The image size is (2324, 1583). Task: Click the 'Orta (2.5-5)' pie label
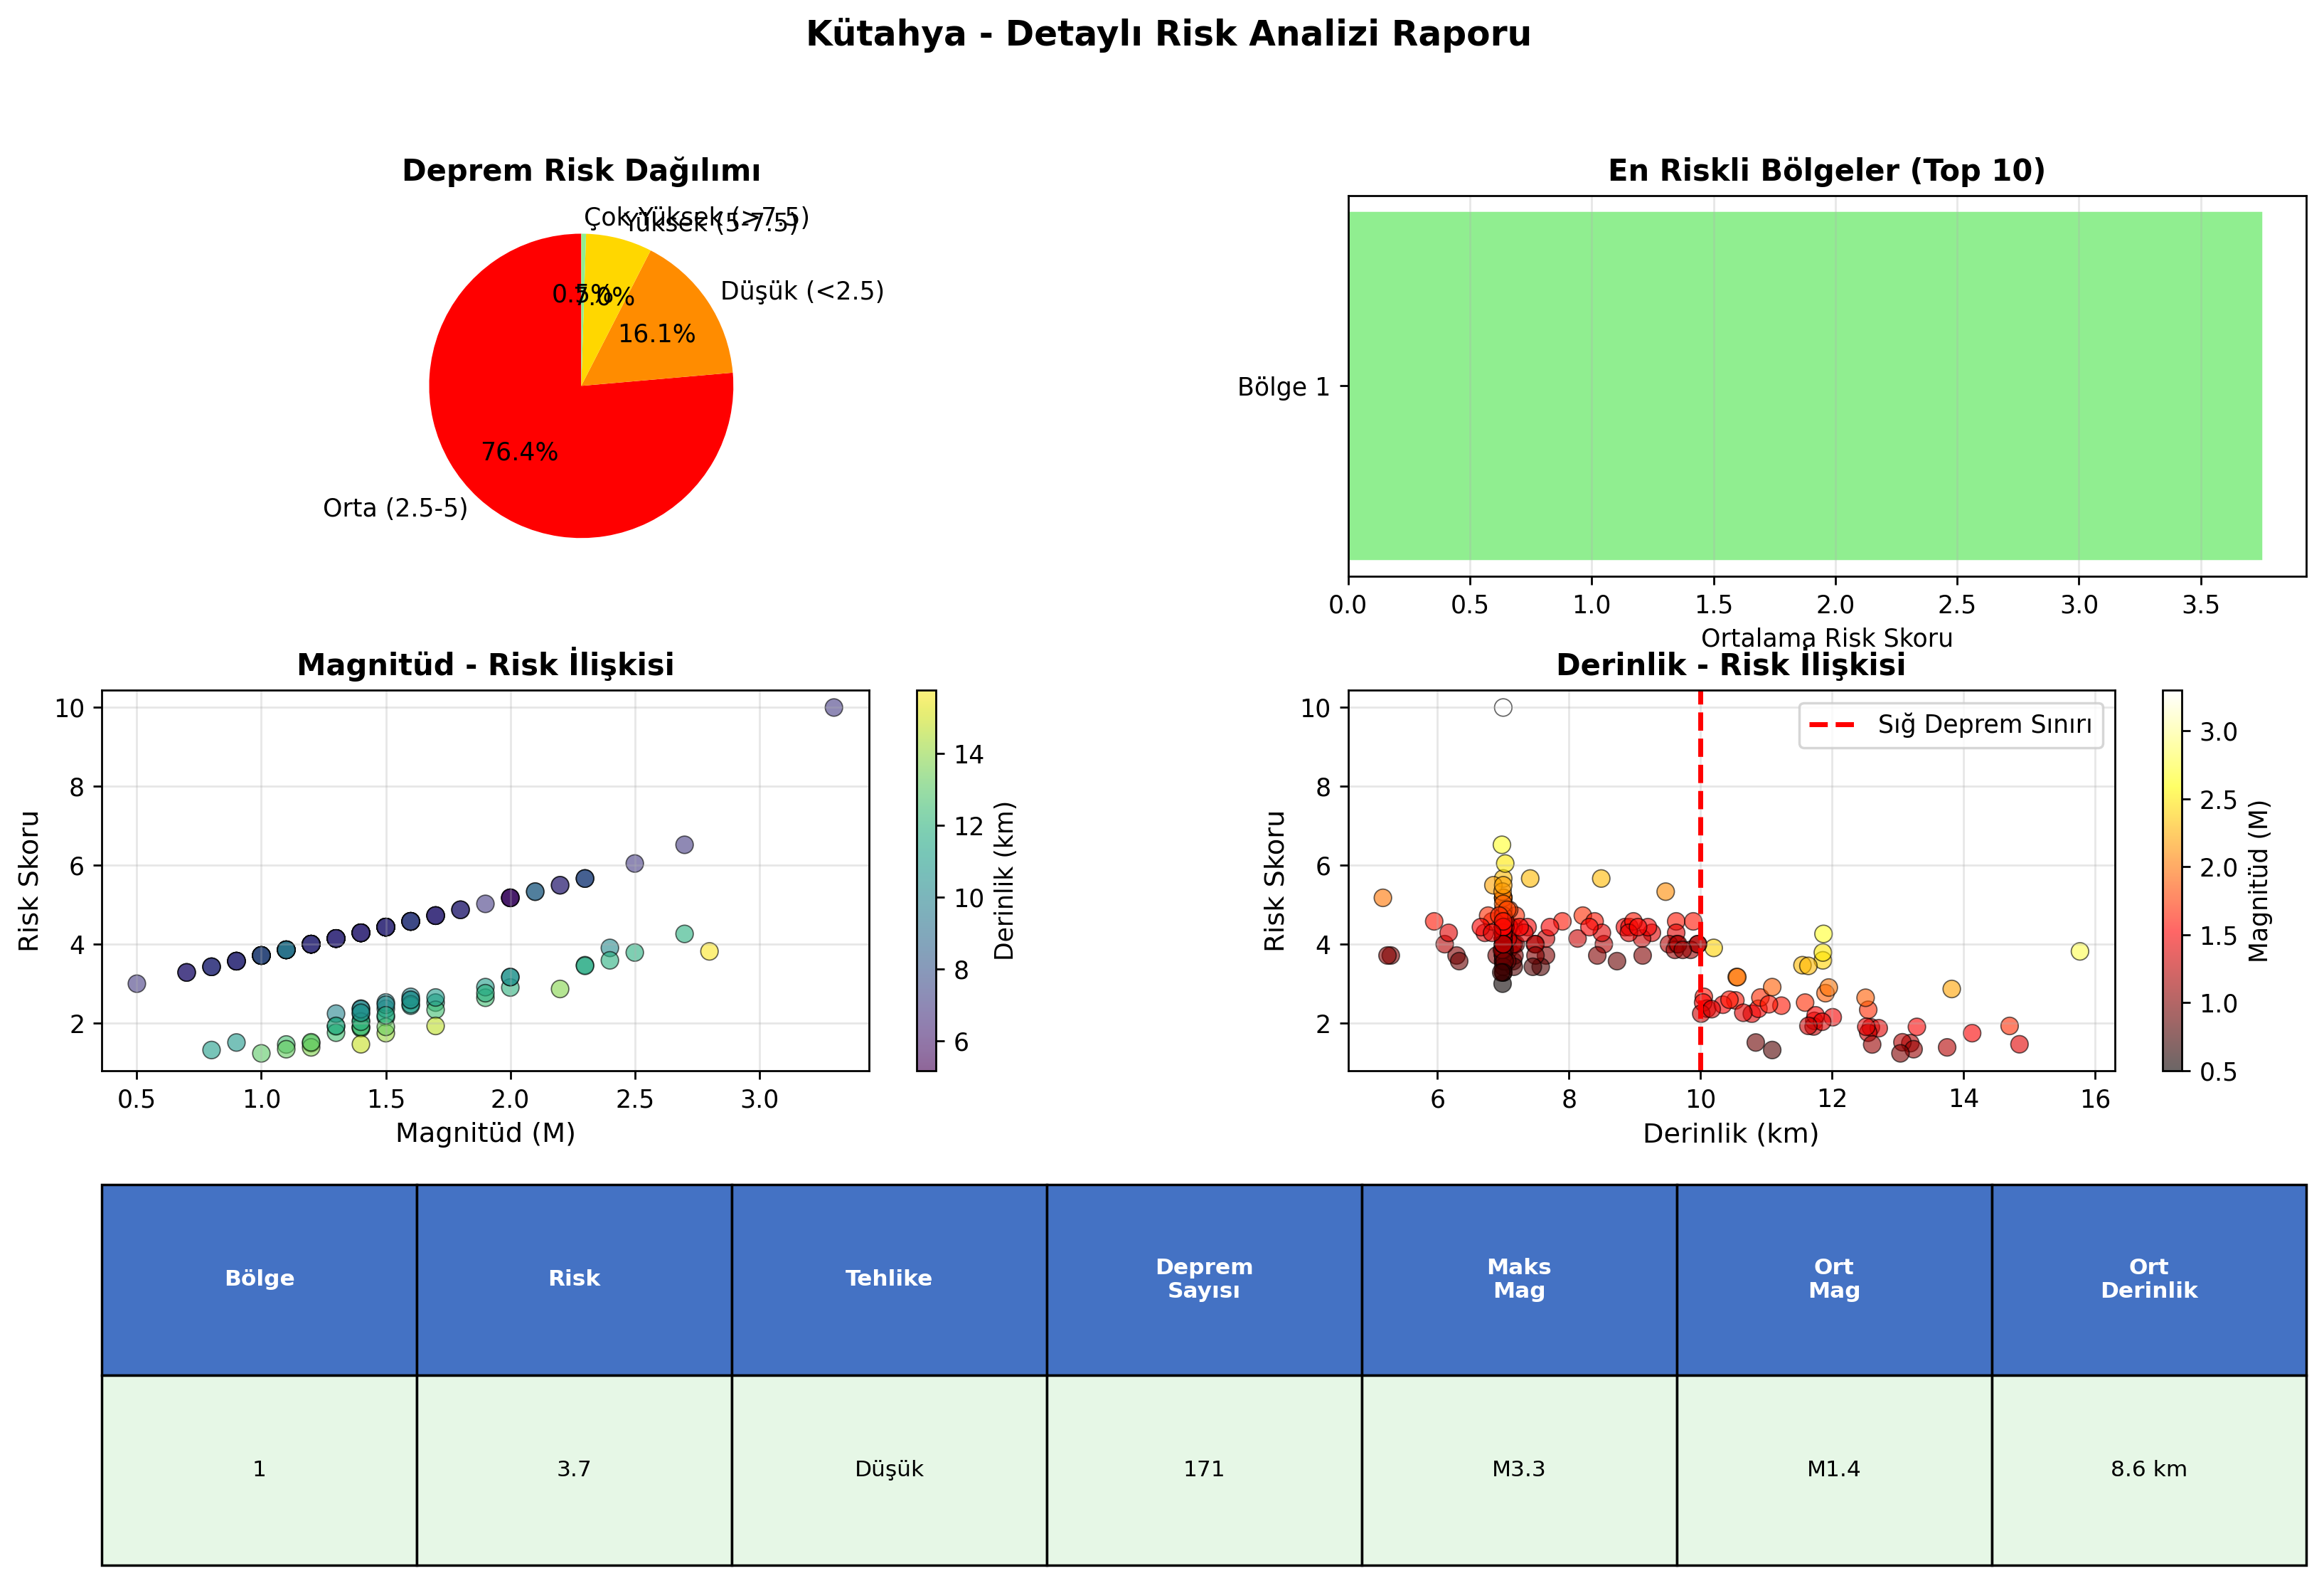tap(395, 508)
